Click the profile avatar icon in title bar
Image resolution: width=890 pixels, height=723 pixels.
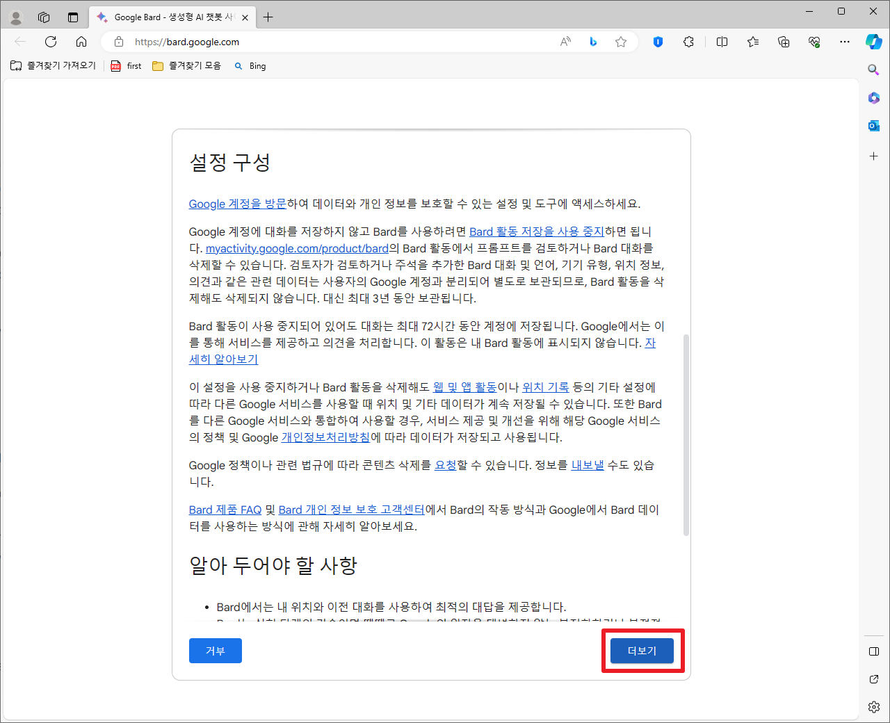[16, 17]
